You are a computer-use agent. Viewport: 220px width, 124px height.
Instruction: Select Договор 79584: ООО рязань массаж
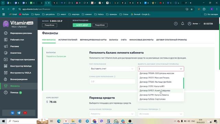[x=161, y=73]
